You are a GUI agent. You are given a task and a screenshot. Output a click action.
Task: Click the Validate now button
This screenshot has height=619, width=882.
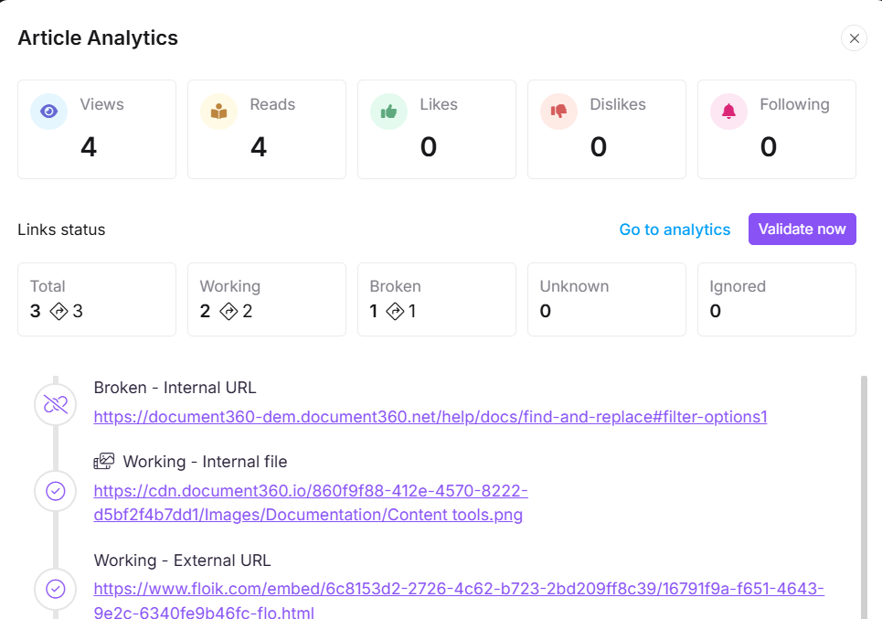[802, 229]
